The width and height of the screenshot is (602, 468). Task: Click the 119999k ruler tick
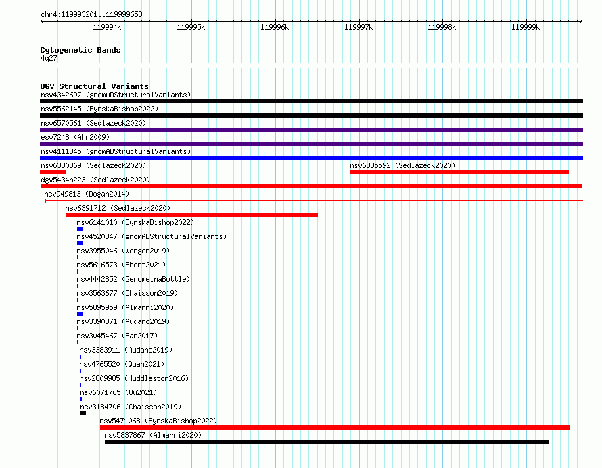[x=526, y=27]
